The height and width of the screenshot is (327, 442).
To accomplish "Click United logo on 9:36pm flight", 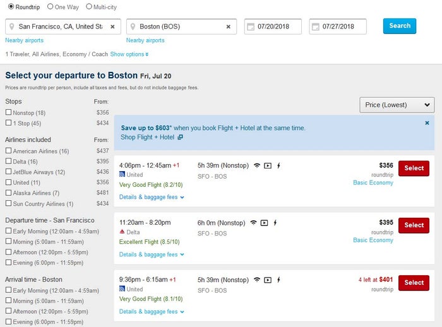I will [x=122, y=289].
